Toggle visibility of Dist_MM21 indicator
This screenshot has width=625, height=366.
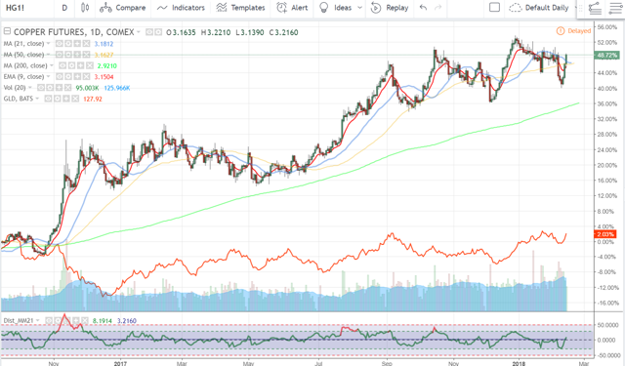[49, 320]
